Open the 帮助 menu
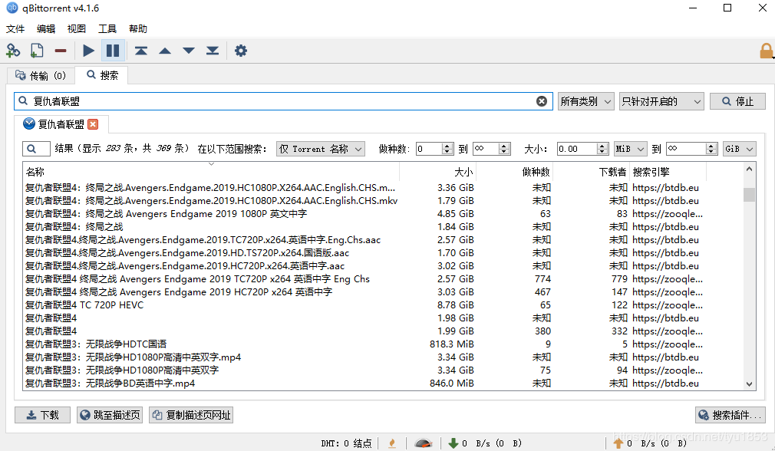 (138, 28)
